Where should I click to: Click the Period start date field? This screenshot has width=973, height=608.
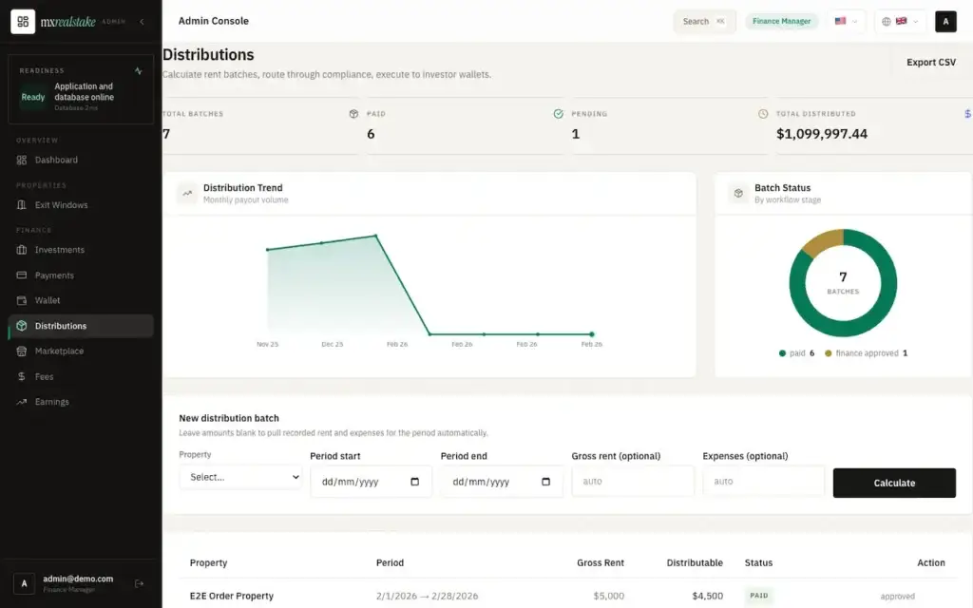point(372,482)
